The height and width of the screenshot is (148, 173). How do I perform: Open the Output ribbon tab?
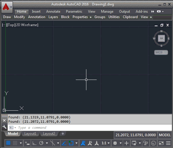point(125,11)
